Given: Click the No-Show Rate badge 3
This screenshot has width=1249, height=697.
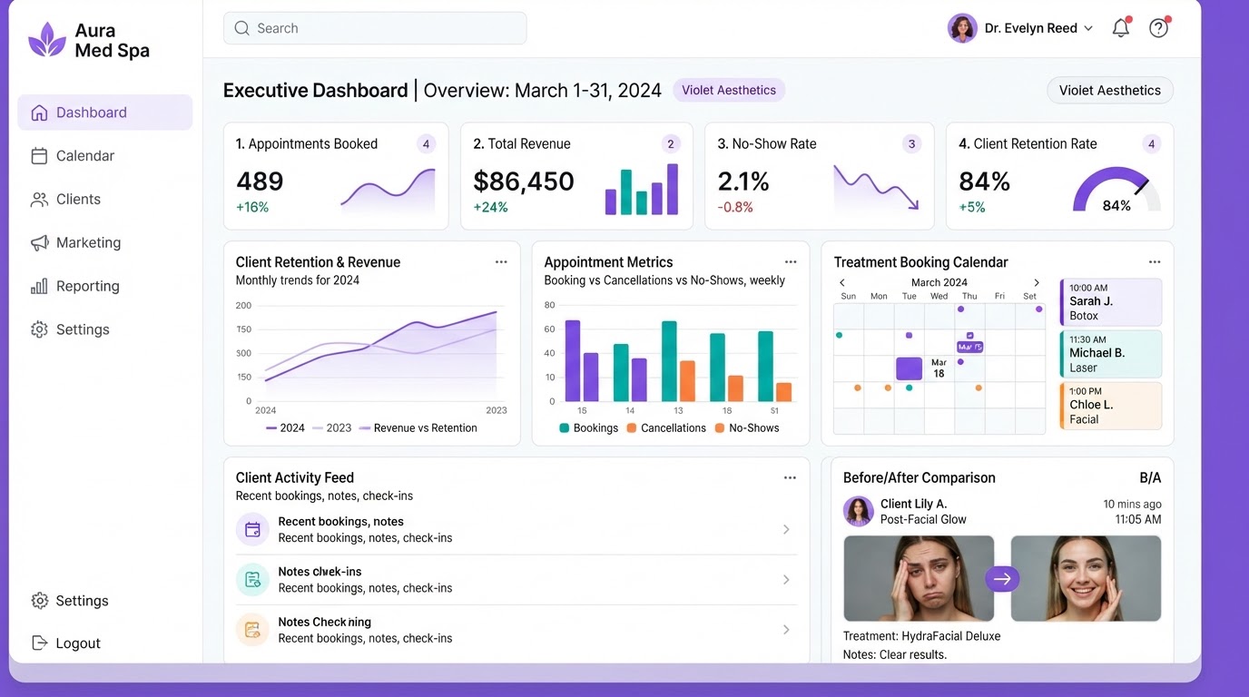Looking at the screenshot, I should click(912, 143).
